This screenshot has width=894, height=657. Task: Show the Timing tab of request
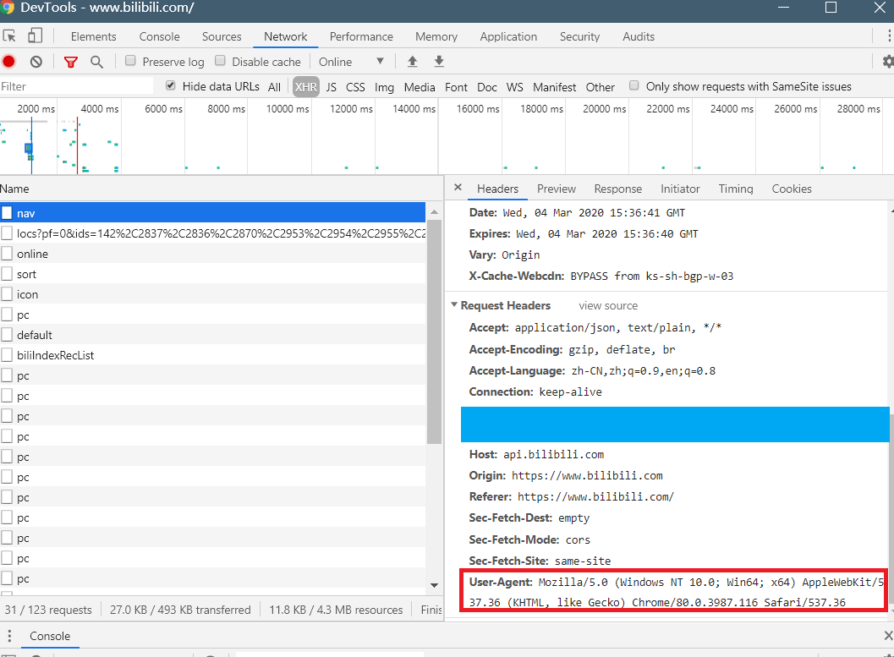pyautogui.click(x=736, y=189)
